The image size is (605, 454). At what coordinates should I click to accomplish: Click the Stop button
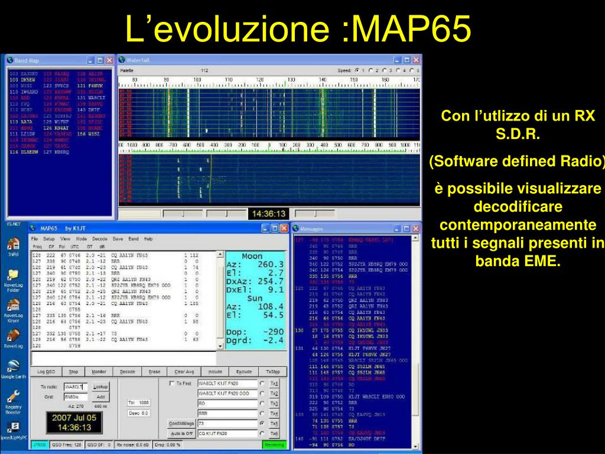(x=73, y=371)
